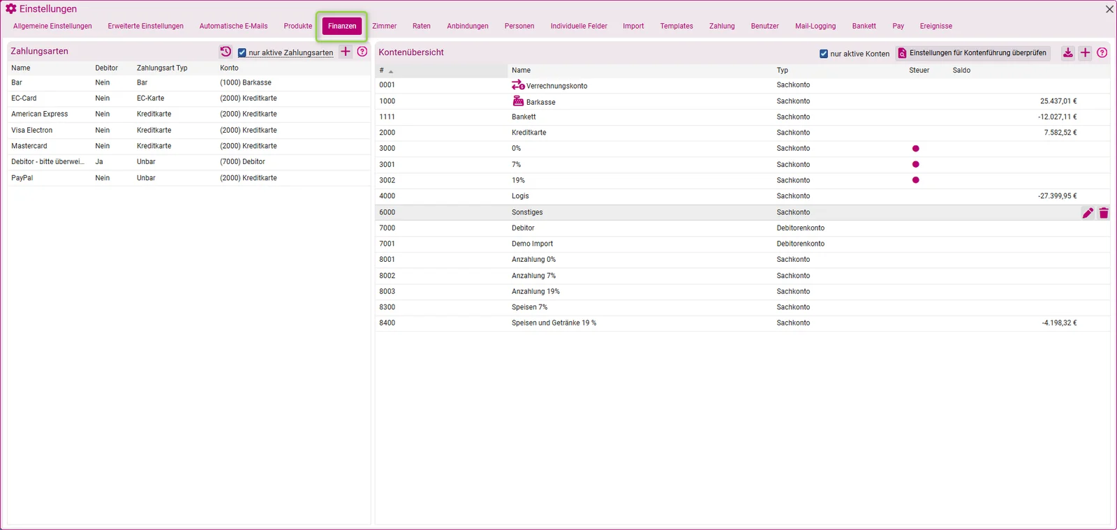The height and width of the screenshot is (530, 1117).
Task: Open Zahlungsarten history icon
Action: point(225,52)
